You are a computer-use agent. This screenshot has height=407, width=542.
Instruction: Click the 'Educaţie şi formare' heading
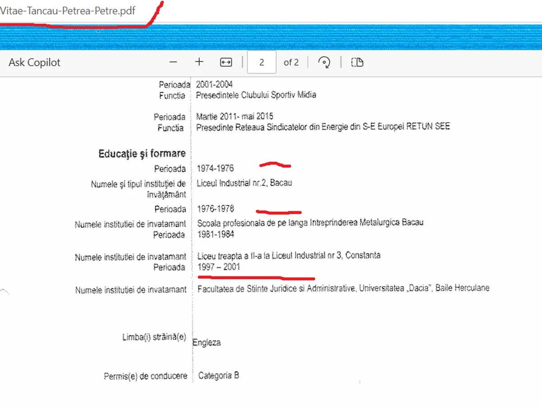click(x=142, y=154)
